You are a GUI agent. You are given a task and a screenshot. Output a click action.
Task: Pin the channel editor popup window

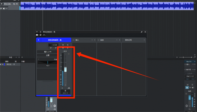142,32
